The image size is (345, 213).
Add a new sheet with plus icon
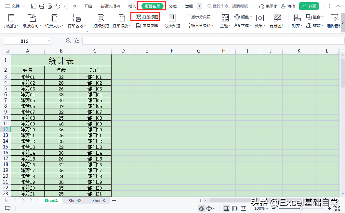click(114, 201)
